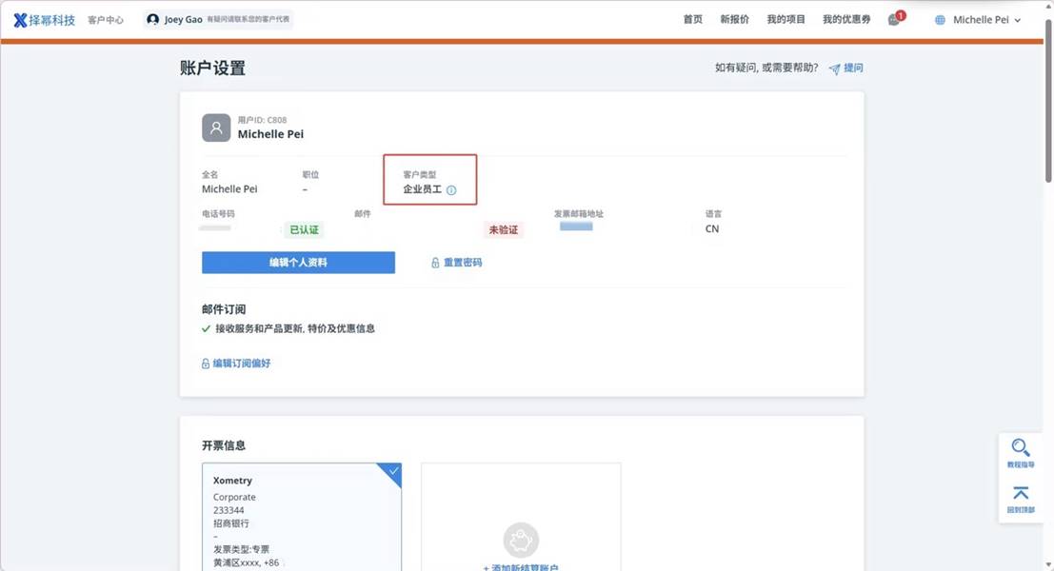Toggle the checked mark on Xometry card
Image resolution: width=1054 pixels, height=571 pixels.
pos(390,473)
